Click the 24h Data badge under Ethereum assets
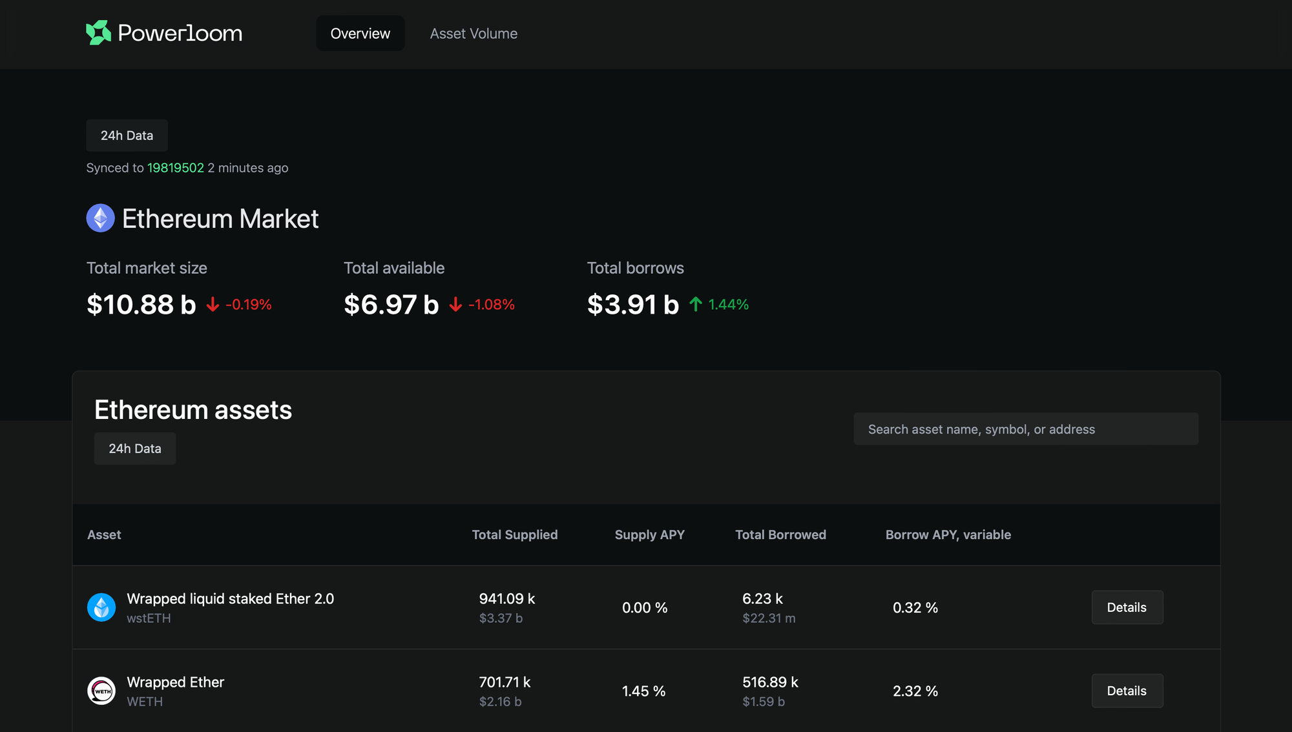 pos(134,449)
